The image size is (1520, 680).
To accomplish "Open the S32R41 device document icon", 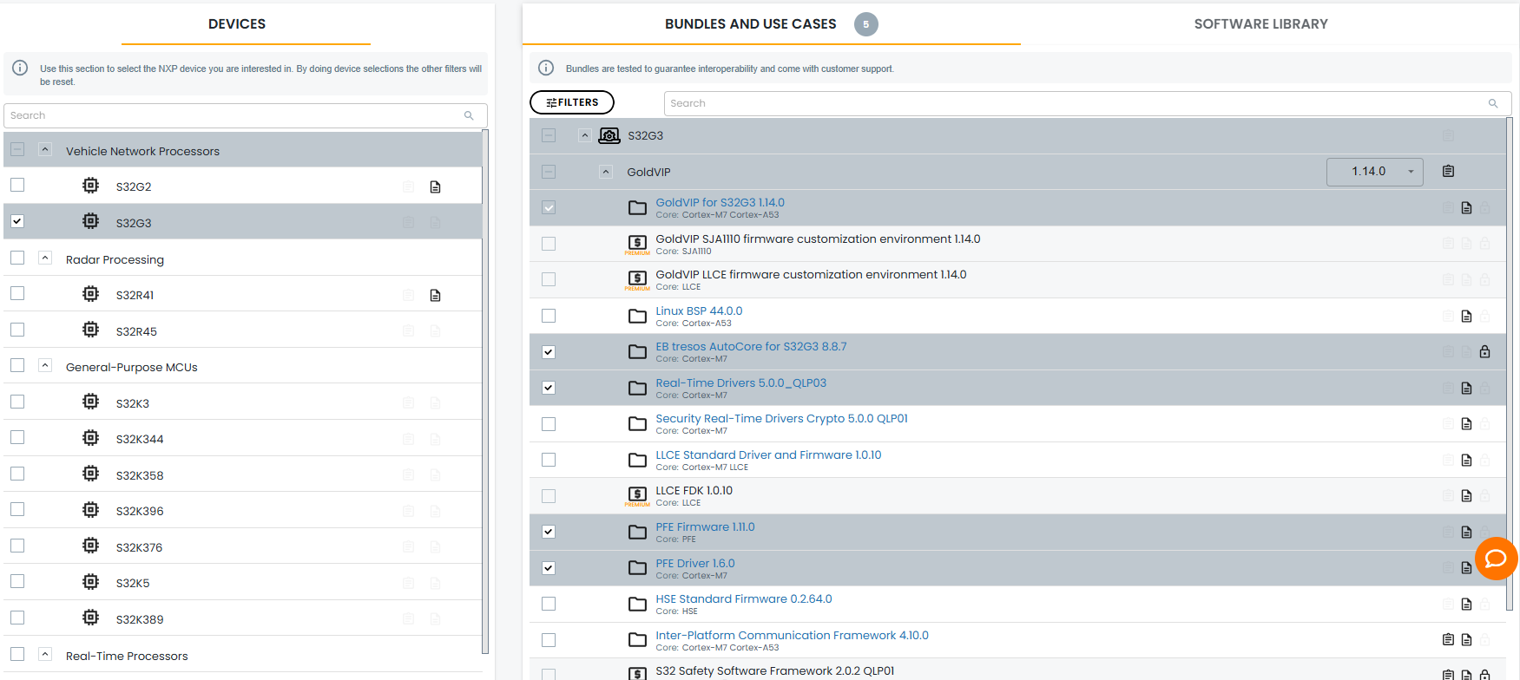I will pyautogui.click(x=436, y=295).
